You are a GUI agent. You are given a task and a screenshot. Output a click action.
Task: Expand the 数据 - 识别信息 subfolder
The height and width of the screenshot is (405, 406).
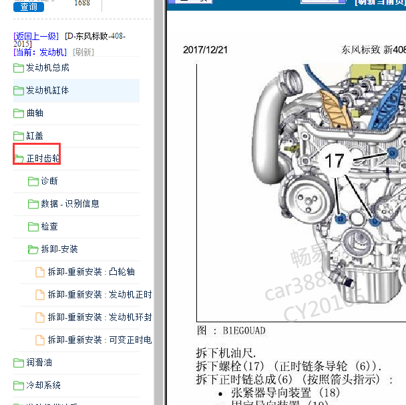tap(70, 204)
